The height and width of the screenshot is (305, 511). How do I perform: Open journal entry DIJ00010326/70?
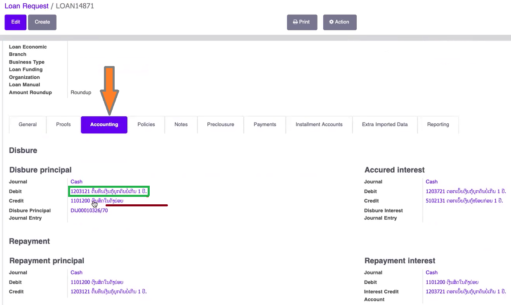(x=89, y=210)
